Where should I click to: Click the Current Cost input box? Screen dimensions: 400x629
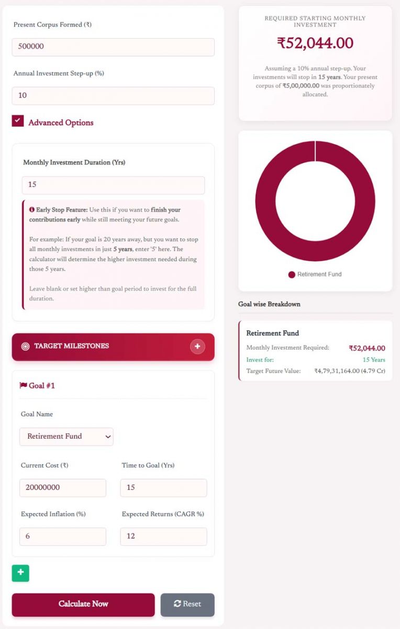63,487
